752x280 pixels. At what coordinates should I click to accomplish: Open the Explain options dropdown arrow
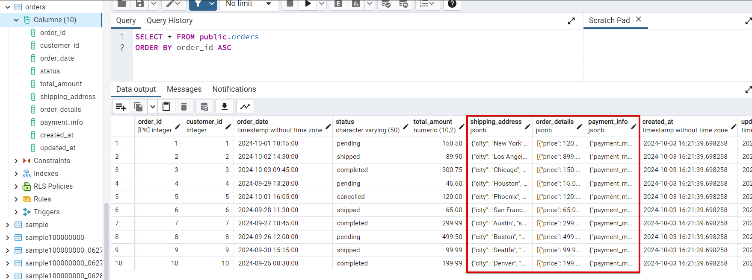click(370, 3)
